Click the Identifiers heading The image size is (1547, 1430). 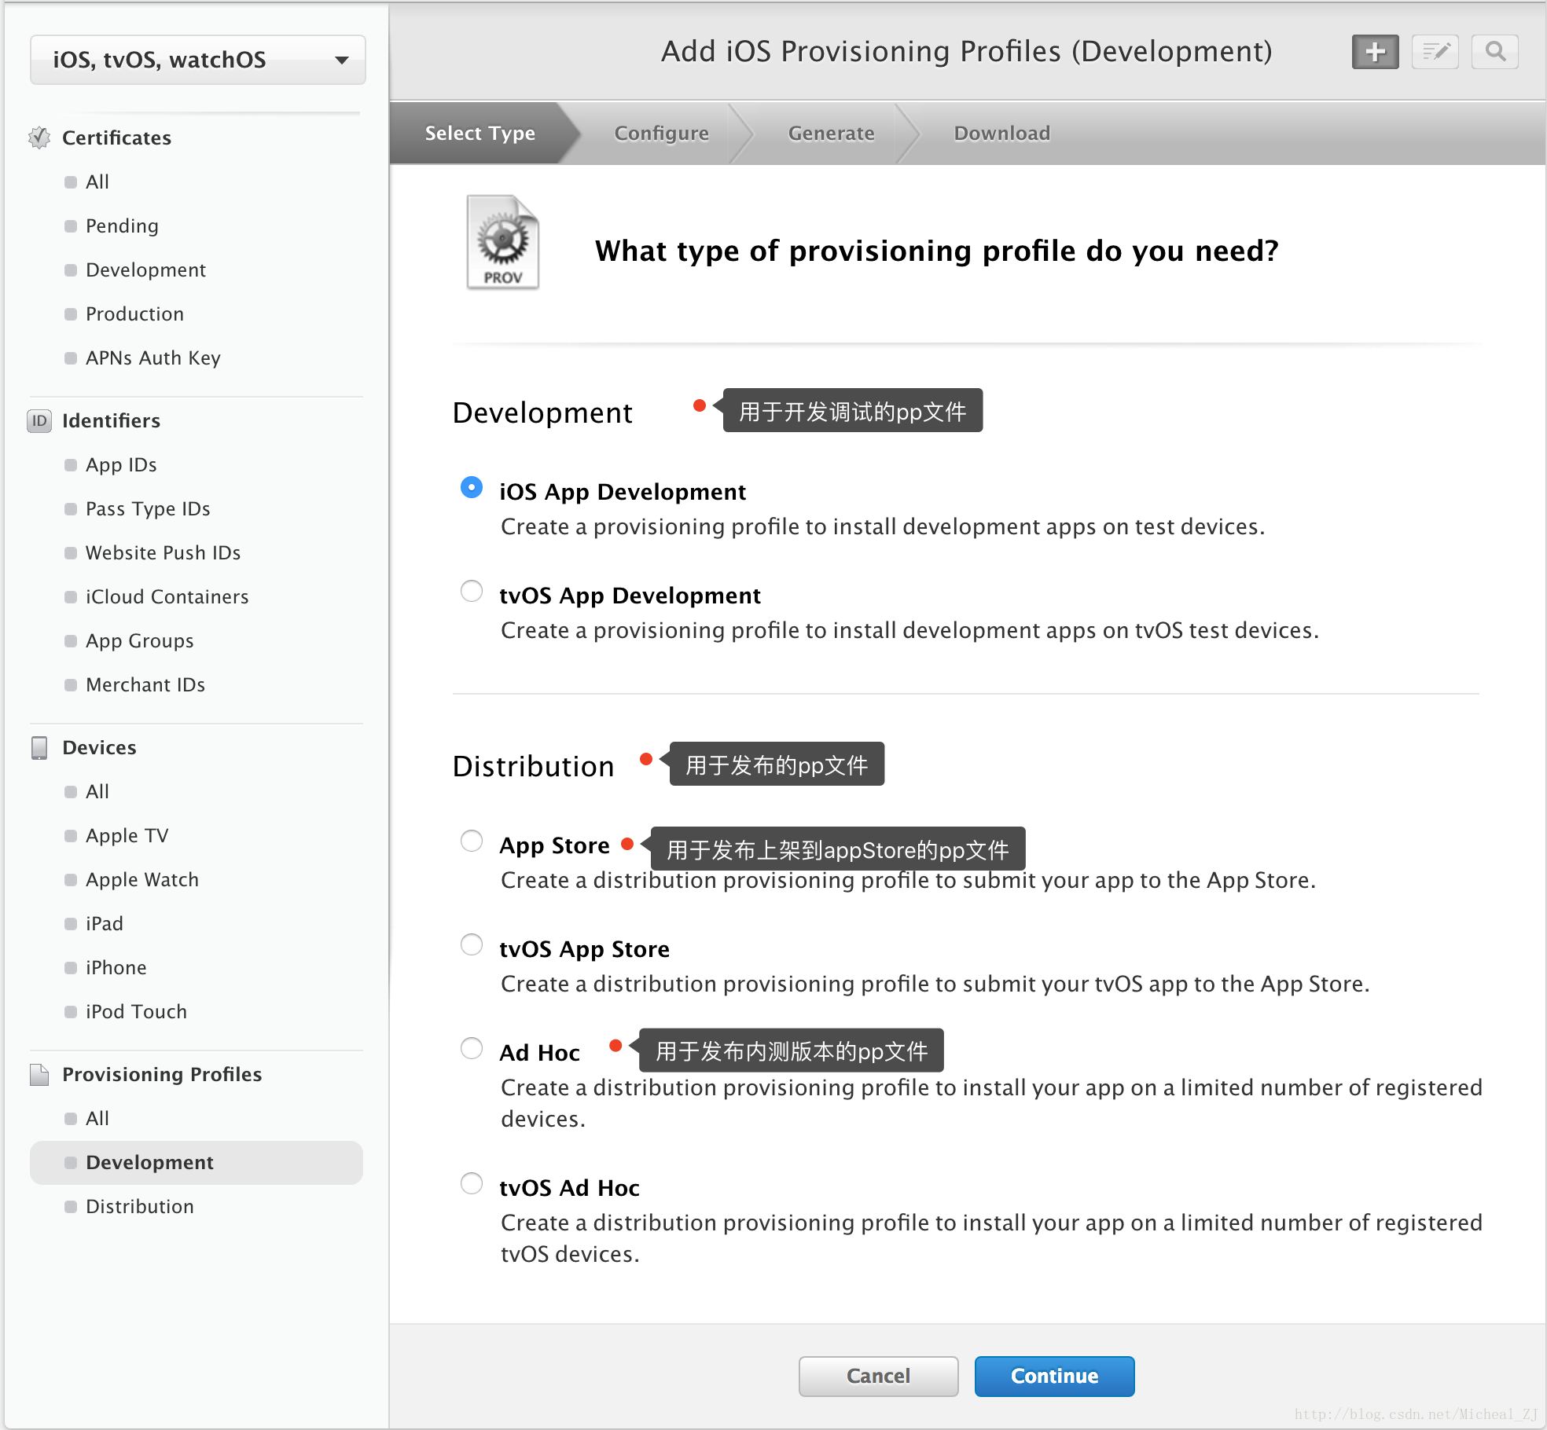tap(111, 420)
